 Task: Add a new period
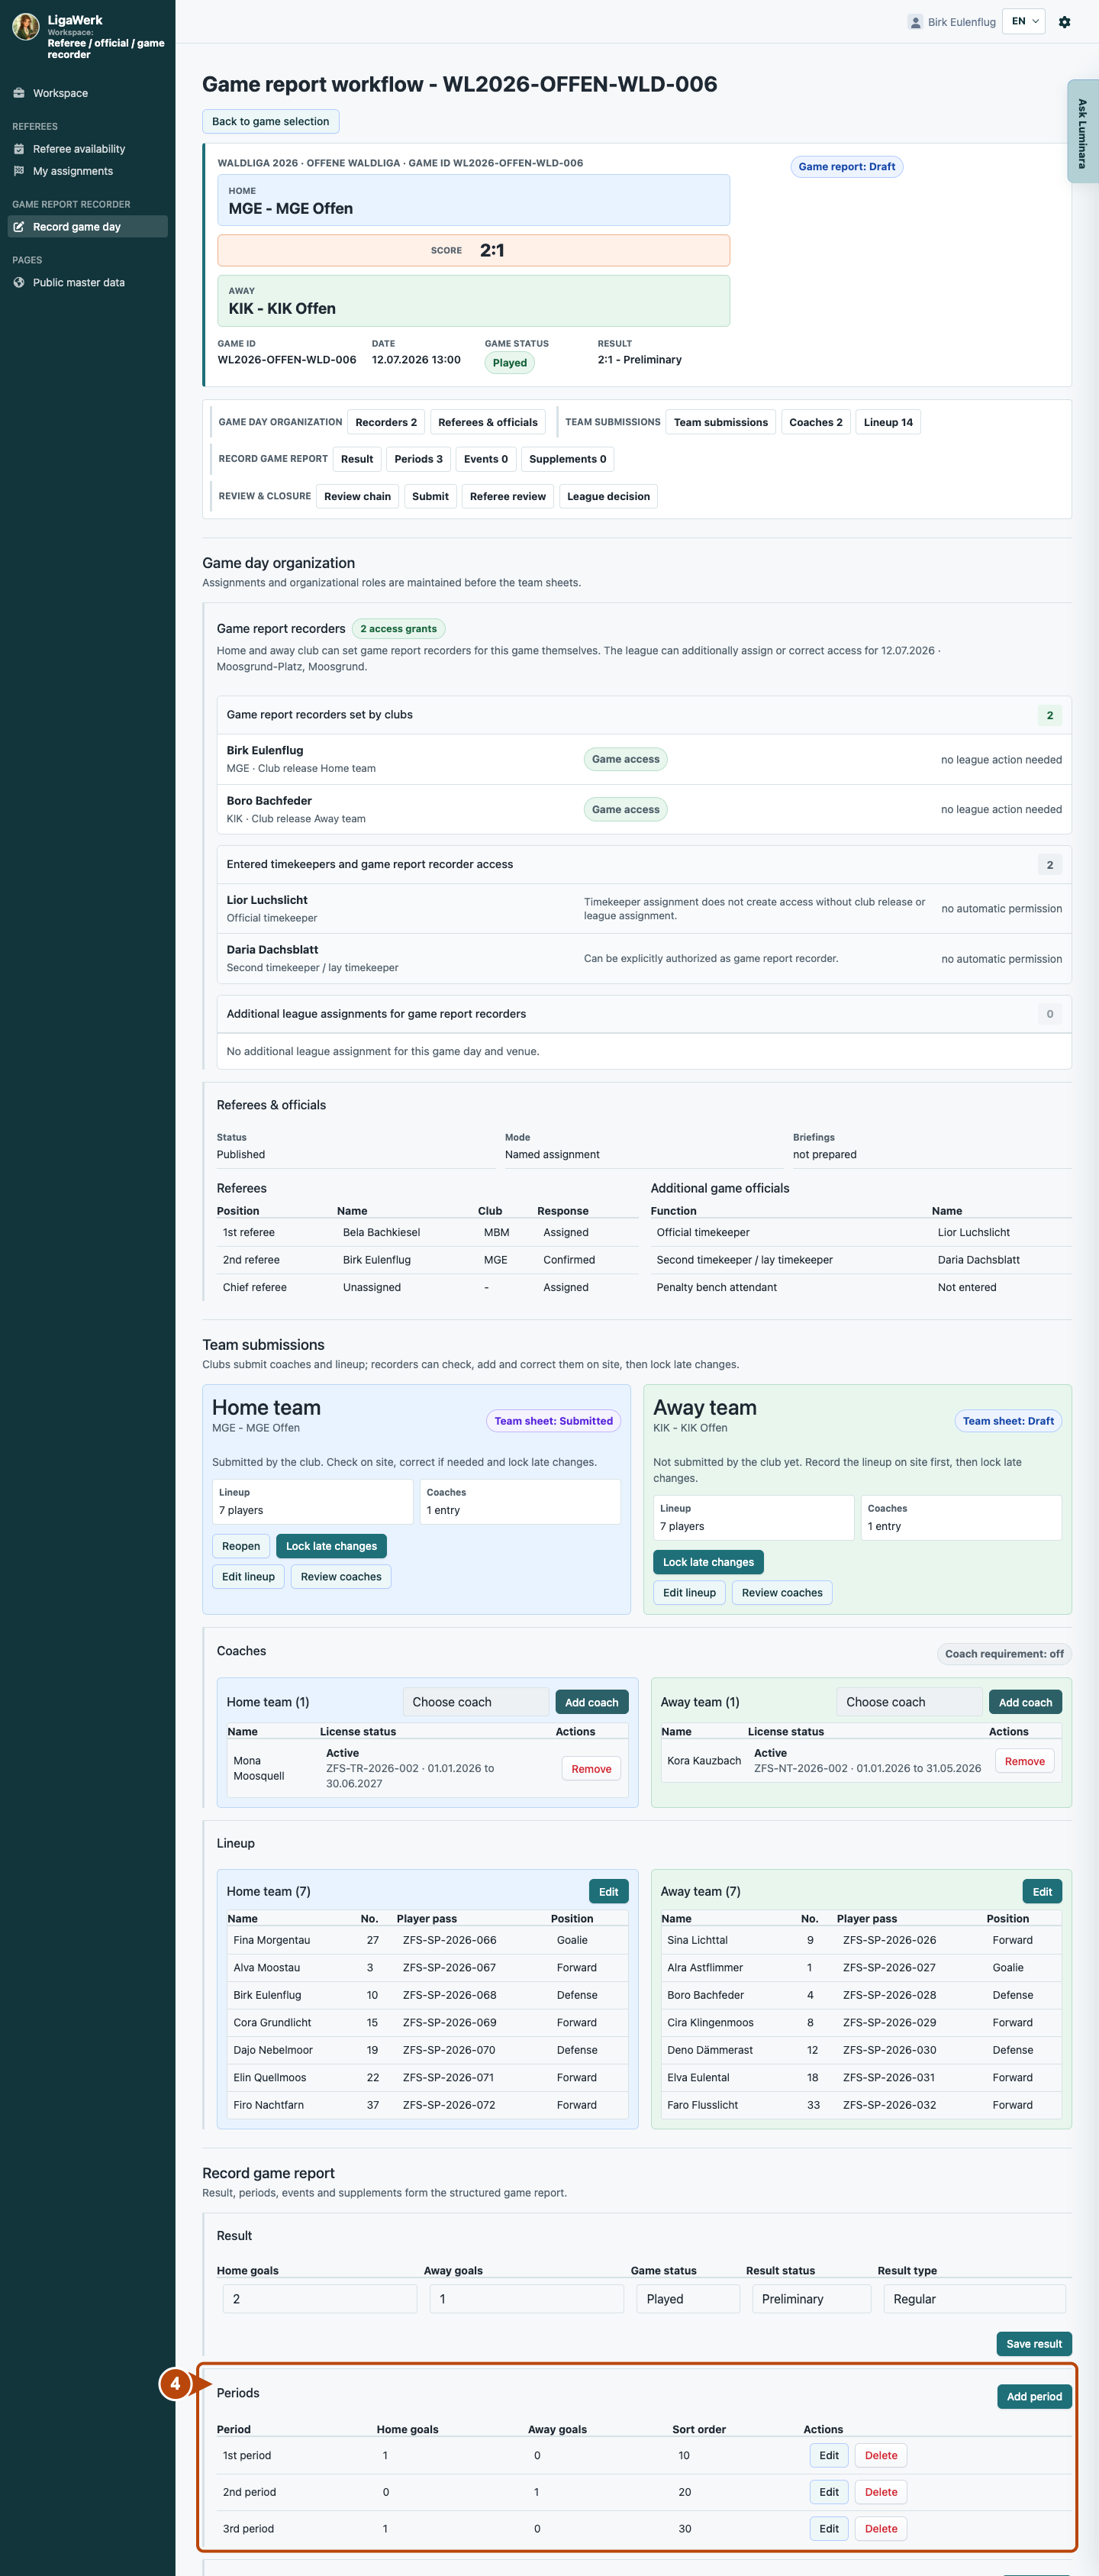[1034, 2397]
